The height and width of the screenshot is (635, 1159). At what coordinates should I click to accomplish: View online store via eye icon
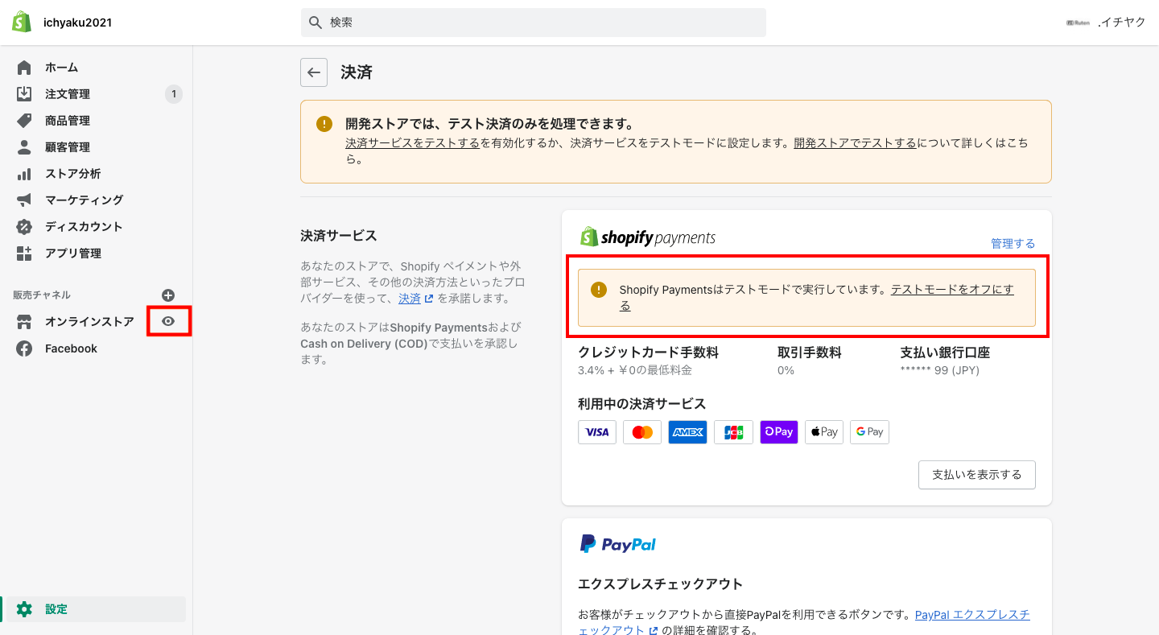(168, 321)
